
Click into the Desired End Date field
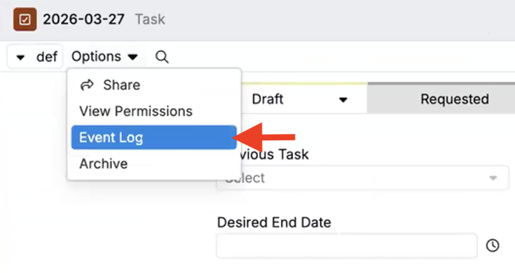click(x=347, y=246)
